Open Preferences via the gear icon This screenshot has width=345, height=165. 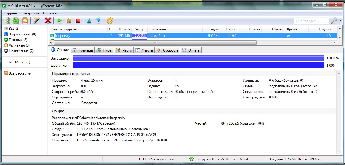110,21
